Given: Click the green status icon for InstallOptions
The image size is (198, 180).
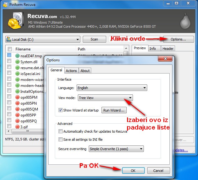Looking at the screenshot, I should pyautogui.click(x=17, y=91).
